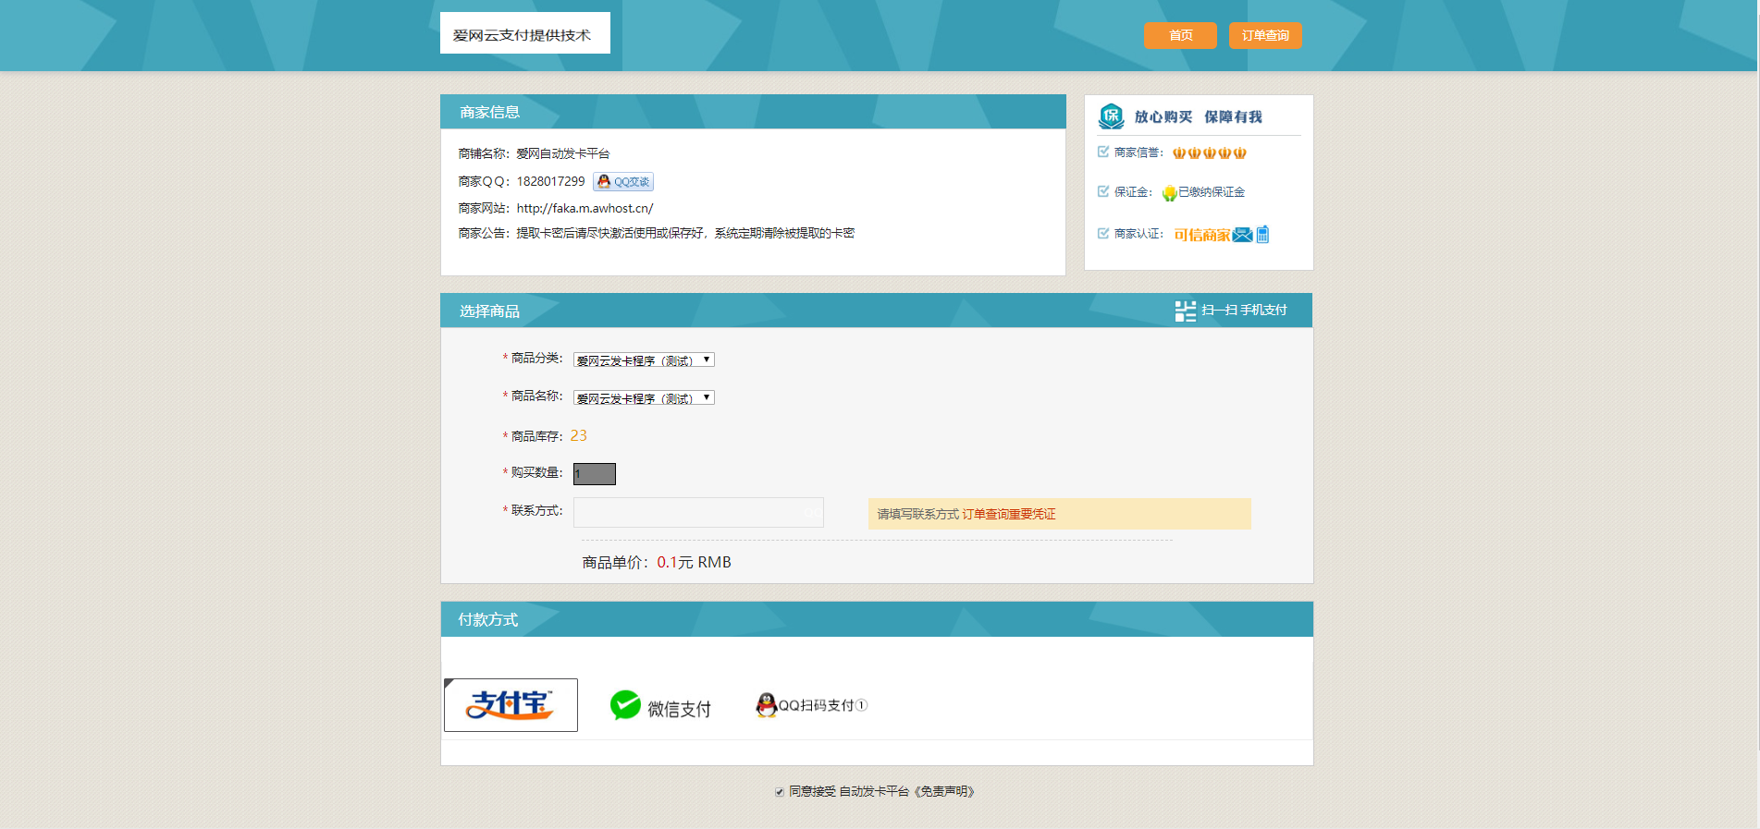Click the blue shield guarantee icon

[1111, 116]
